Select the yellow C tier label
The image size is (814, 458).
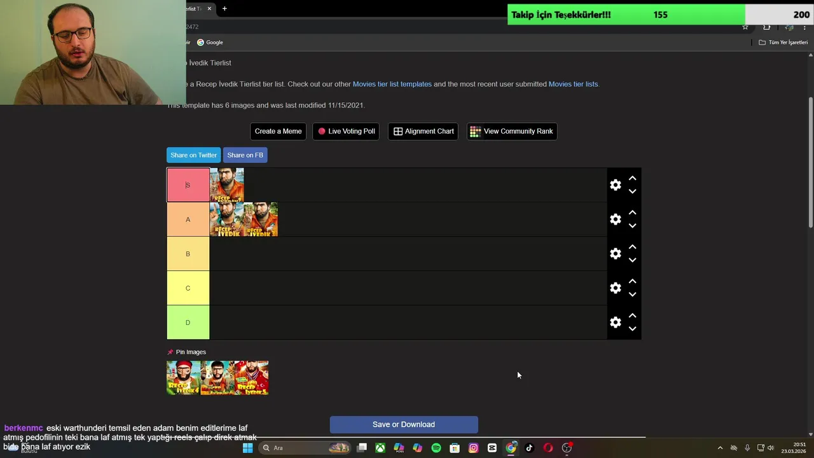[x=188, y=288]
